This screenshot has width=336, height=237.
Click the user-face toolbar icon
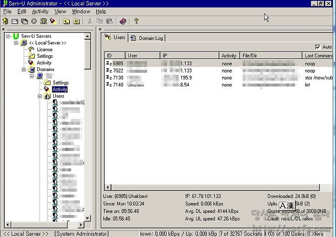pyautogui.click(x=43, y=21)
